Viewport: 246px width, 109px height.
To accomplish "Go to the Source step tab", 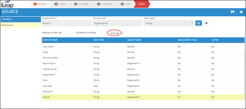I will pyautogui.click(x=40, y=4).
